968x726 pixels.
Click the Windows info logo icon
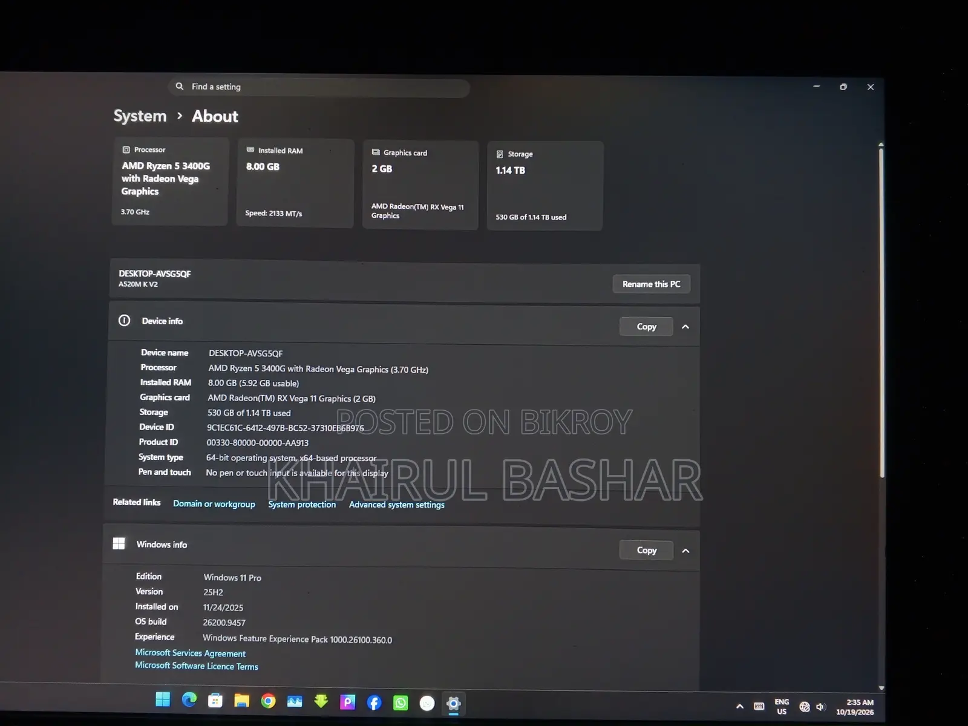(119, 543)
